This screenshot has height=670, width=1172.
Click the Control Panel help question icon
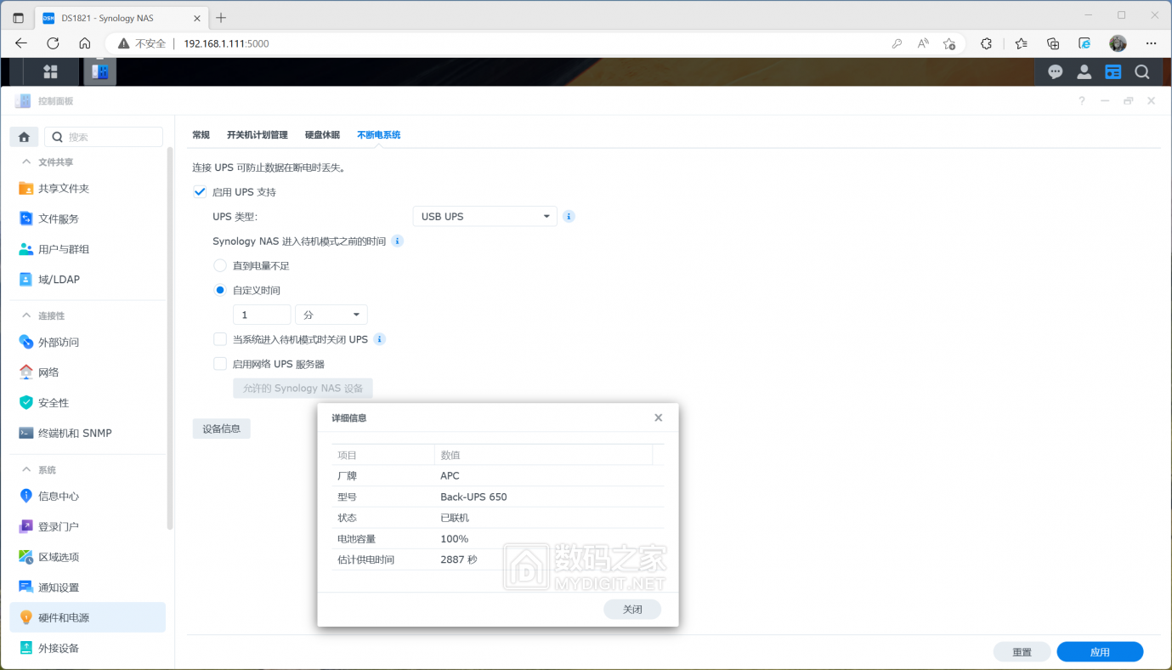pyautogui.click(x=1082, y=101)
